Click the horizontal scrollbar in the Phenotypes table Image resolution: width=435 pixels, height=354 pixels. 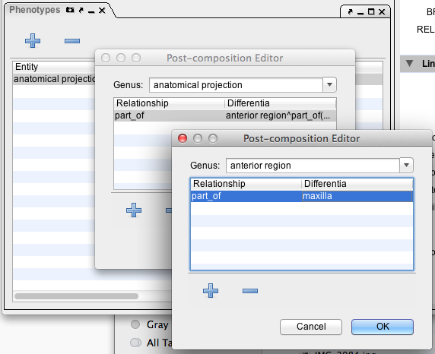(76, 296)
